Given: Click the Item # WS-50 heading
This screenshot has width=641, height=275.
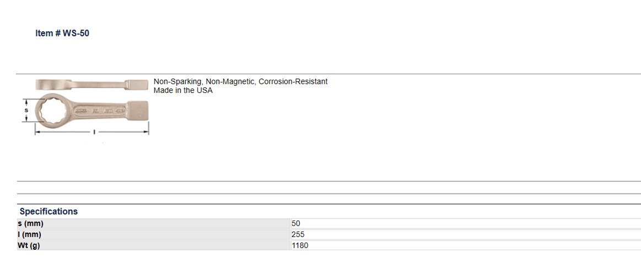Looking at the screenshot, I should (x=62, y=34).
